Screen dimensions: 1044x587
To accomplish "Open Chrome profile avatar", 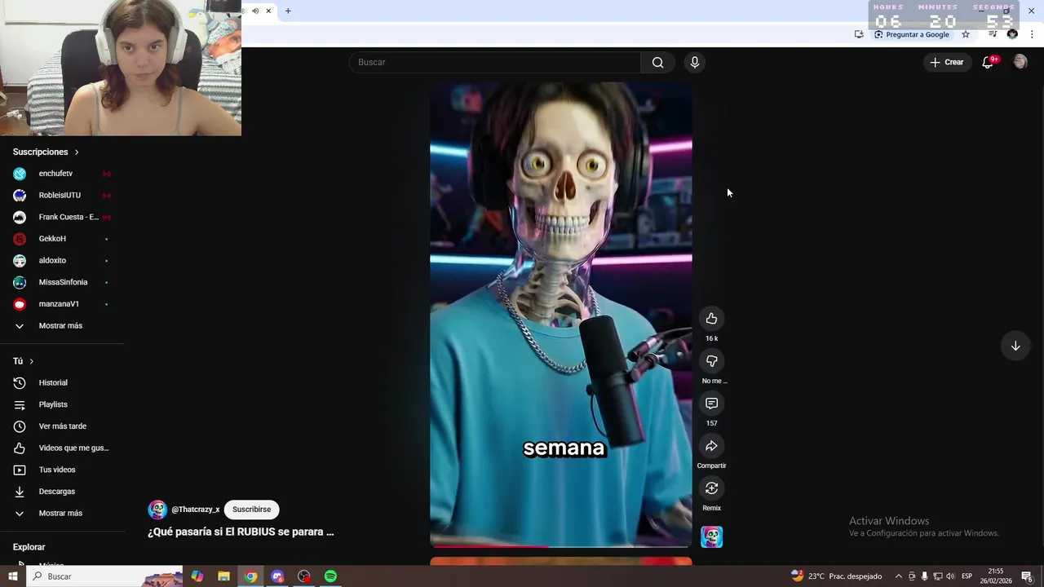I will point(1012,34).
